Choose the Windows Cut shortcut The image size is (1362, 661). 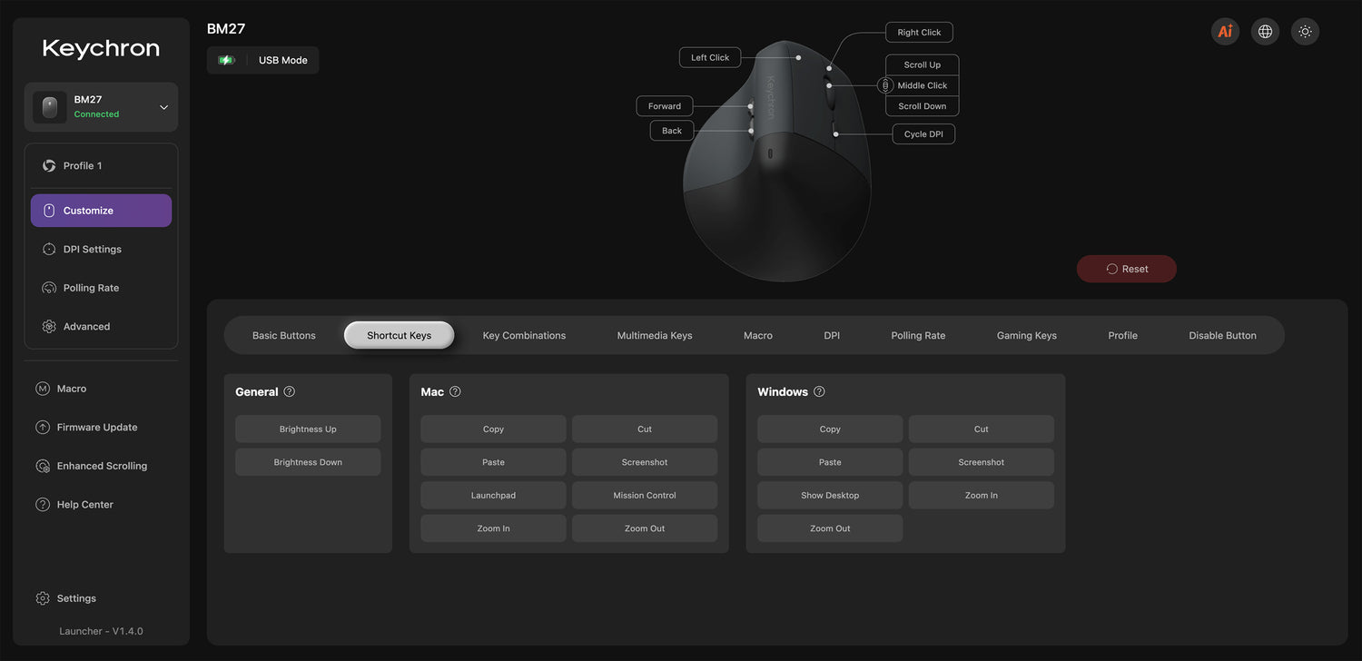click(x=982, y=429)
